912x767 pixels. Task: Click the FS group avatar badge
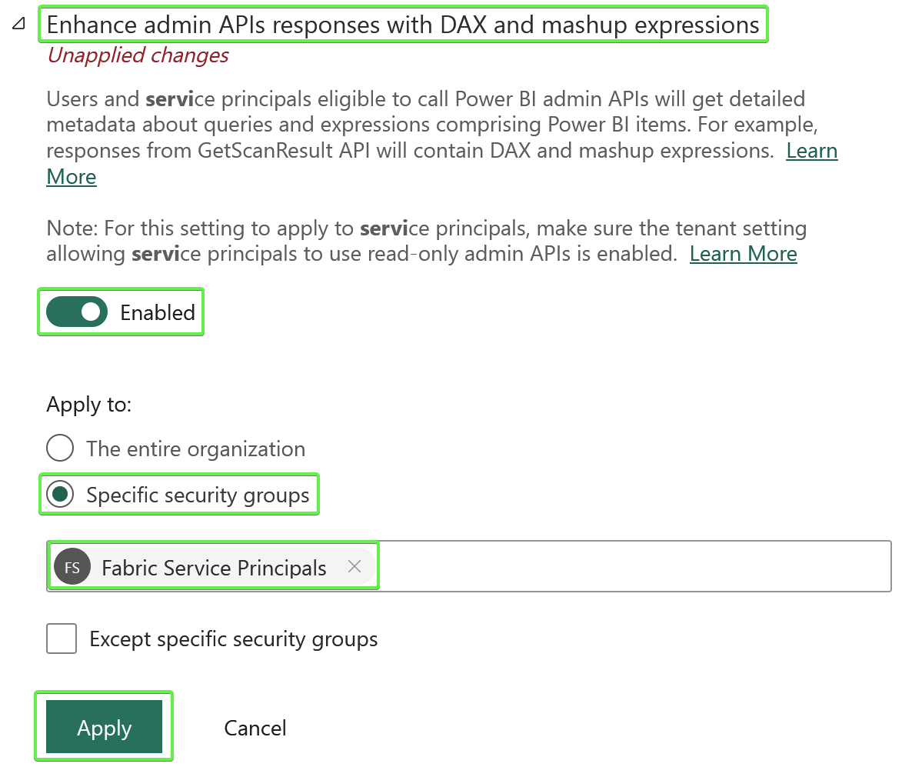tap(72, 567)
